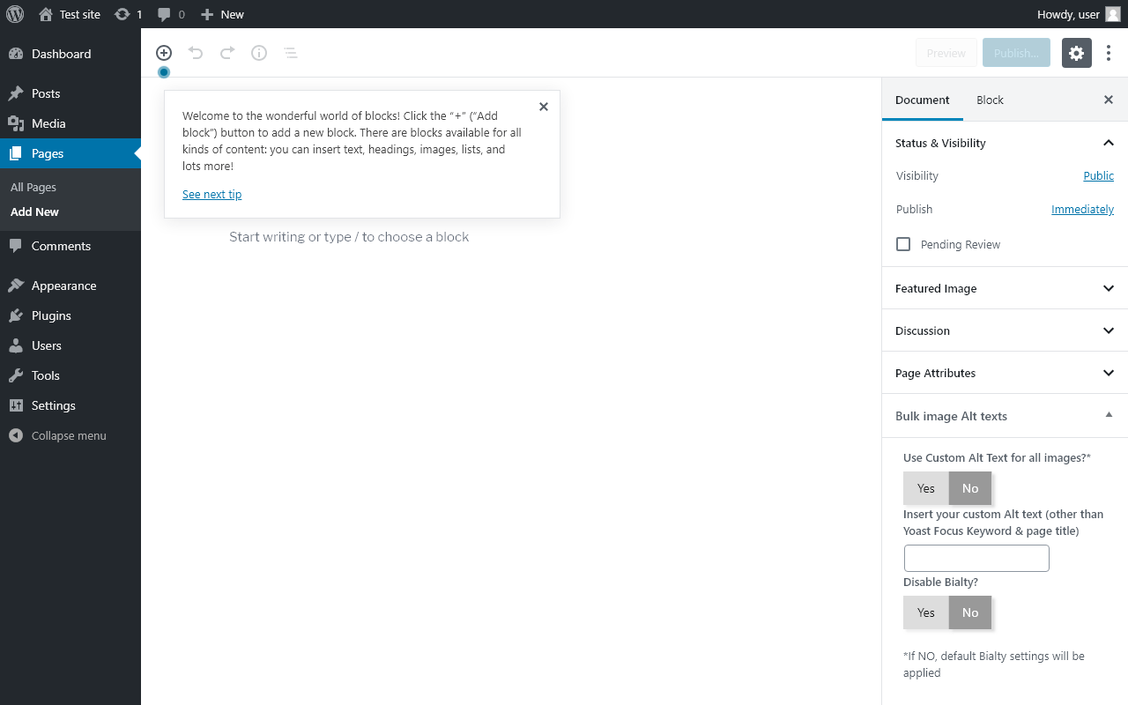Click the Immediately publish date link
This screenshot has width=1128, height=705.
(1082, 209)
